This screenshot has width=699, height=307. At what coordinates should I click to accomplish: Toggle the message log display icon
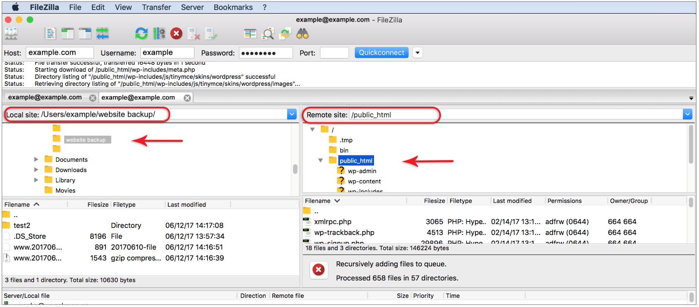coord(50,34)
